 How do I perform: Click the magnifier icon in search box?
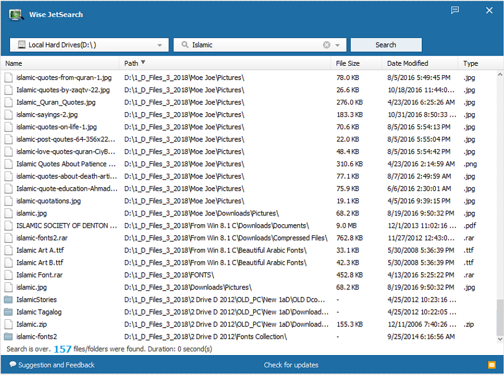(185, 45)
